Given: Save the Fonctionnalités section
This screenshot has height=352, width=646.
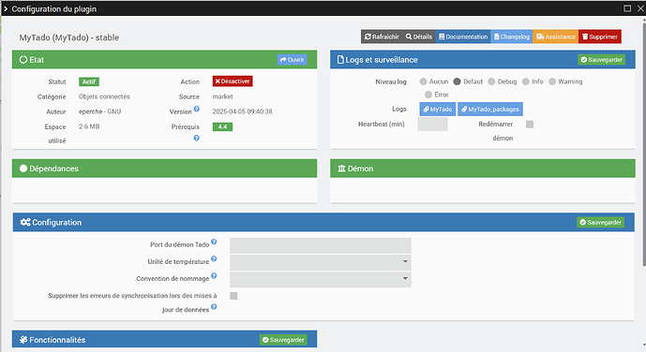Looking at the screenshot, I should (x=283, y=340).
